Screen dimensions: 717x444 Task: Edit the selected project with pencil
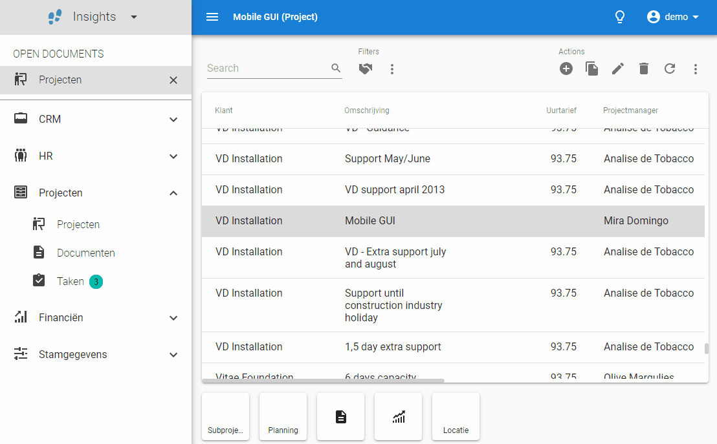pyautogui.click(x=618, y=69)
